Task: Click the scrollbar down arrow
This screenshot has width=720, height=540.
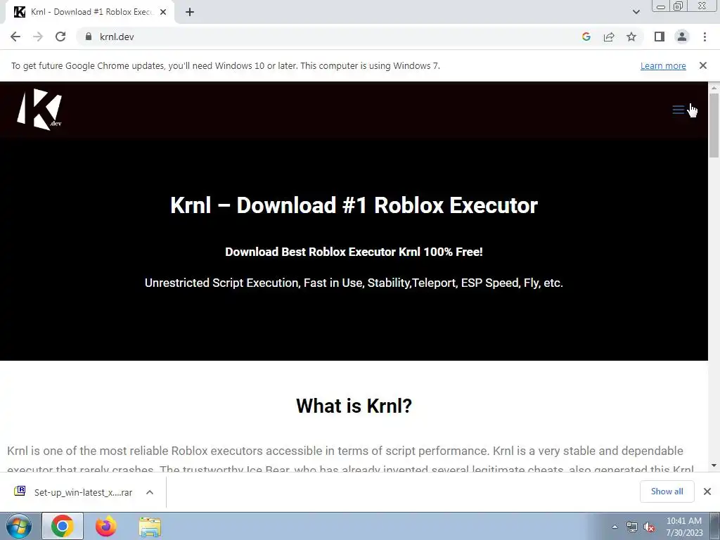Action: (x=714, y=465)
